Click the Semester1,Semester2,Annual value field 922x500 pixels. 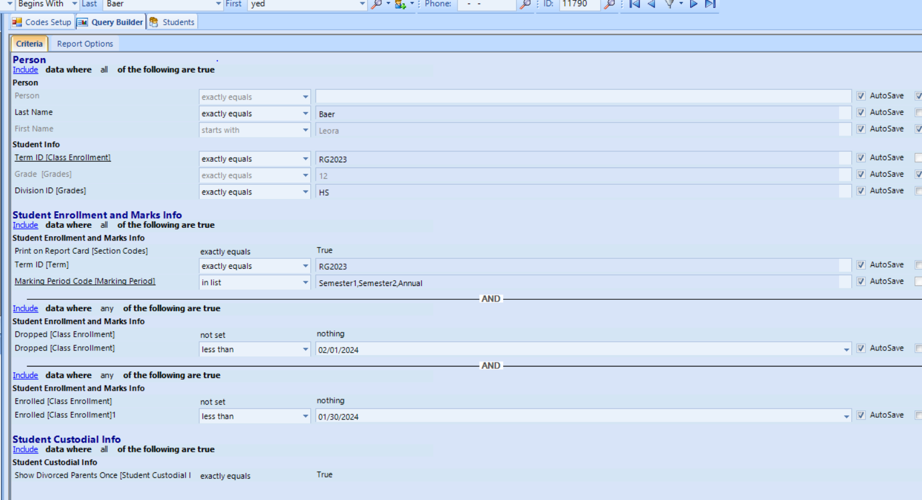583,283
